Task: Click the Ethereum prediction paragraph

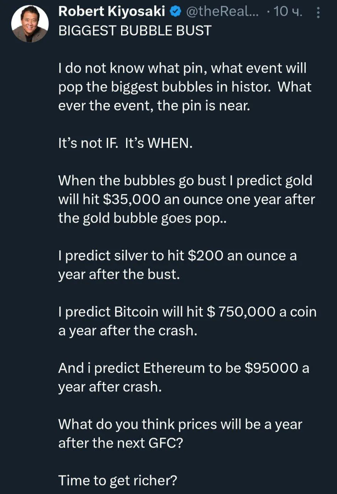Action: pos(184,377)
